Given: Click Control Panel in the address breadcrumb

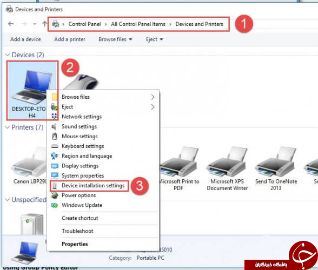Looking at the screenshot, I should point(84,24).
